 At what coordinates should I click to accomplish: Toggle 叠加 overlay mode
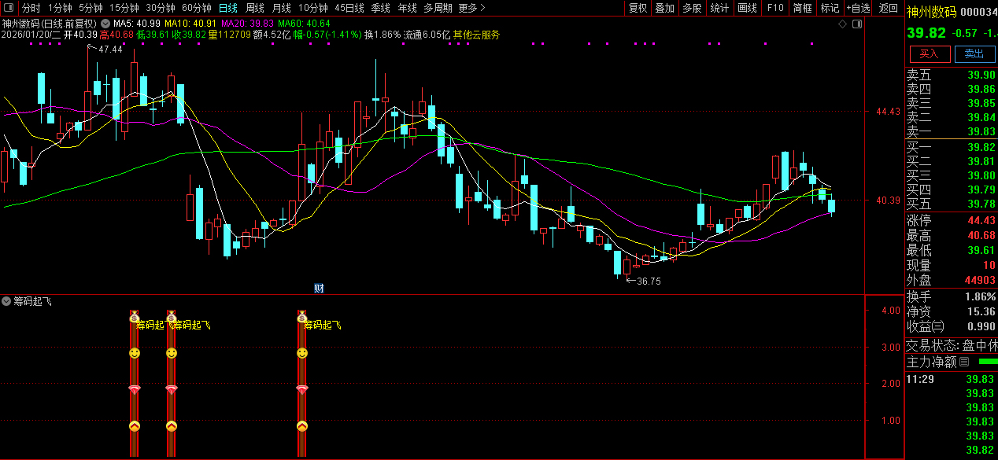point(664,8)
